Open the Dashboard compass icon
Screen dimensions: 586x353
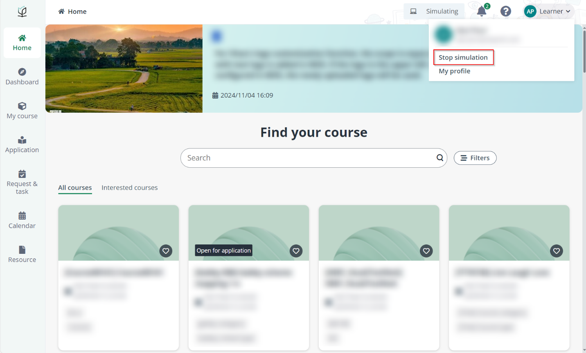[22, 72]
